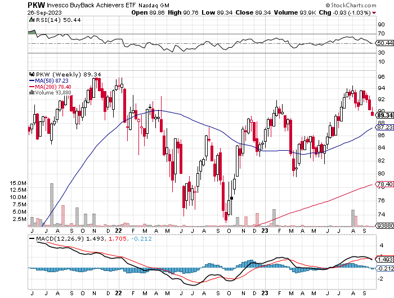The height and width of the screenshot is (298, 394).
Task: Click the RSI(14) indicator icon
Action: [x=32, y=20]
